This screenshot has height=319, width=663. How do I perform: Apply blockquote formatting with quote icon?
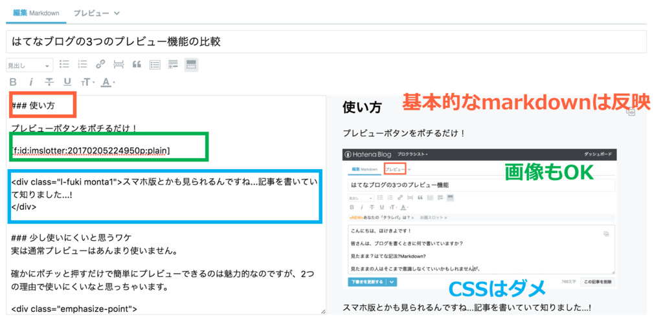click(137, 65)
